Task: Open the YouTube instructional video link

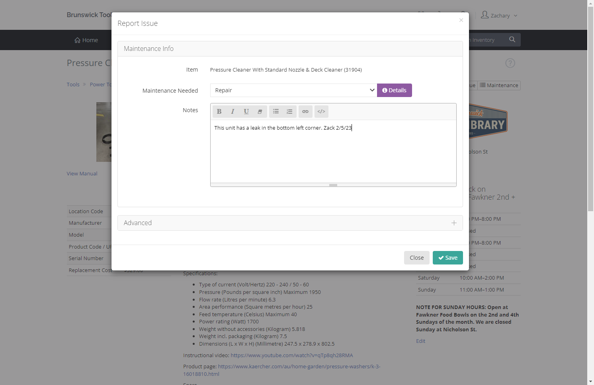Action: 292,356
